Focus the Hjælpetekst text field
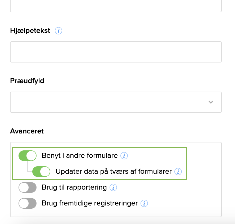 point(116,52)
